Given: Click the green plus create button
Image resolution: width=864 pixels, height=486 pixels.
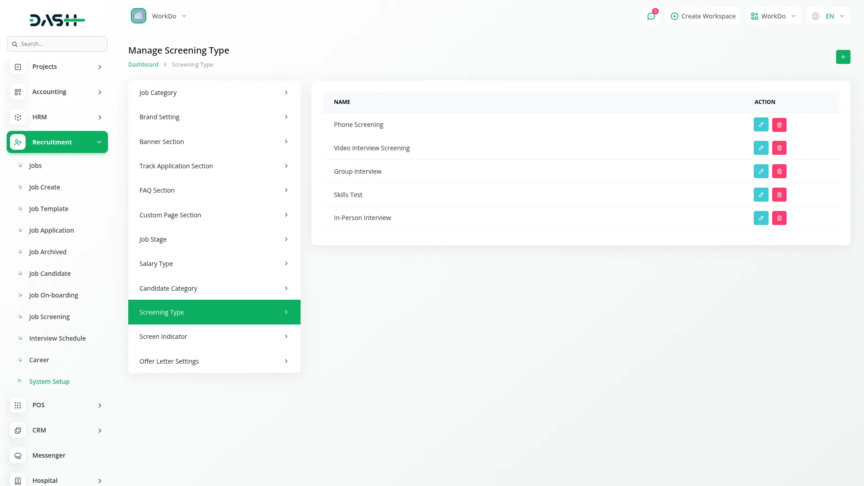Looking at the screenshot, I should (843, 57).
